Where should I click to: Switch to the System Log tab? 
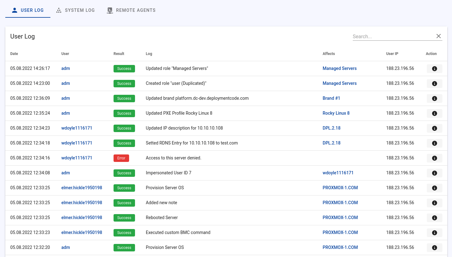(x=75, y=10)
